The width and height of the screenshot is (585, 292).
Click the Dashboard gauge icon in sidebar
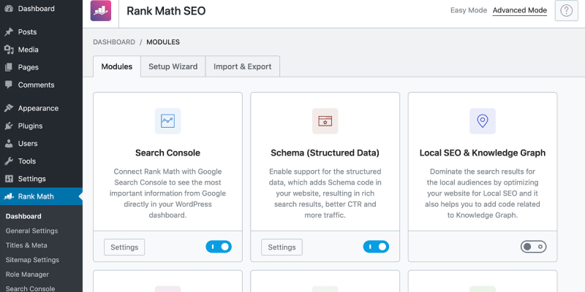[9, 8]
